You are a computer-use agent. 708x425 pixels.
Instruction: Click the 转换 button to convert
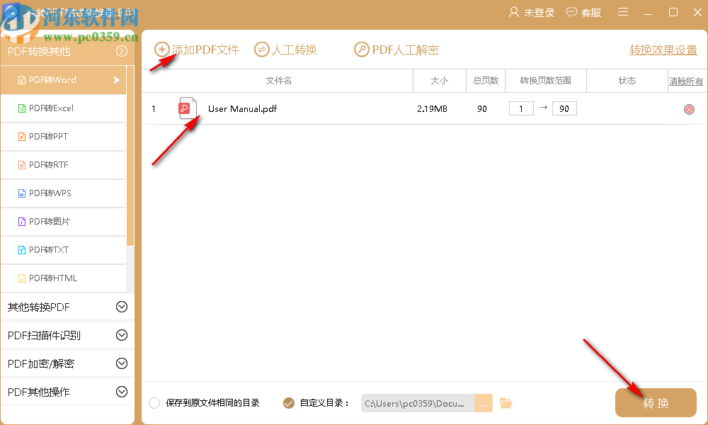point(655,402)
